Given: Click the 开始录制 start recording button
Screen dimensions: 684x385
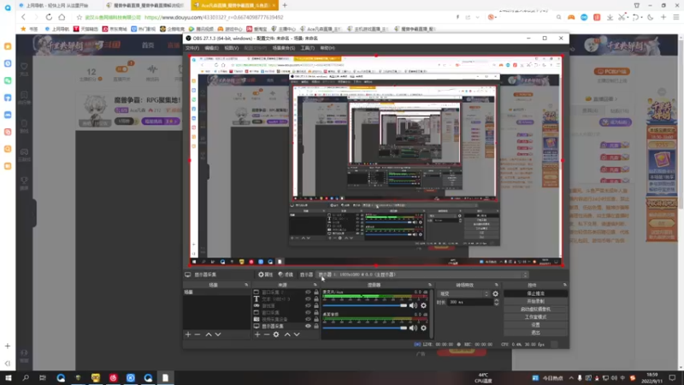Looking at the screenshot, I should tap(536, 302).
